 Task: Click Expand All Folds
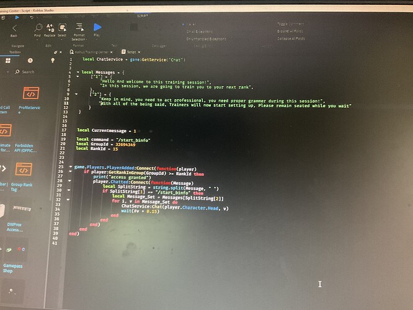(x=290, y=31)
